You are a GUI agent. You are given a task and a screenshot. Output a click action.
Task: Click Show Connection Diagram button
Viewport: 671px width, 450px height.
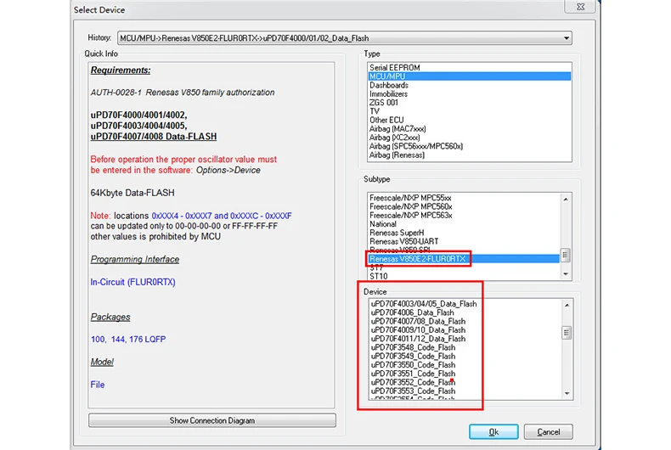point(212,420)
